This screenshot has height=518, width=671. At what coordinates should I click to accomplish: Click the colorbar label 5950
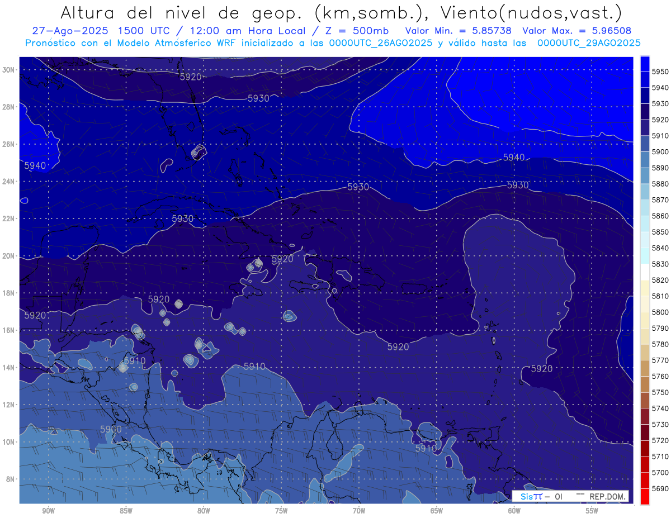[x=660, y=72]
